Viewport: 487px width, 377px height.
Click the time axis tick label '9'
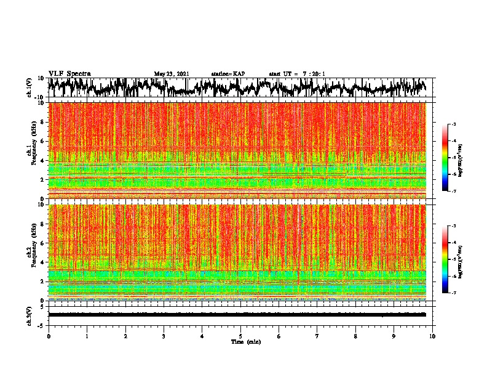click(x=394, y=336)
